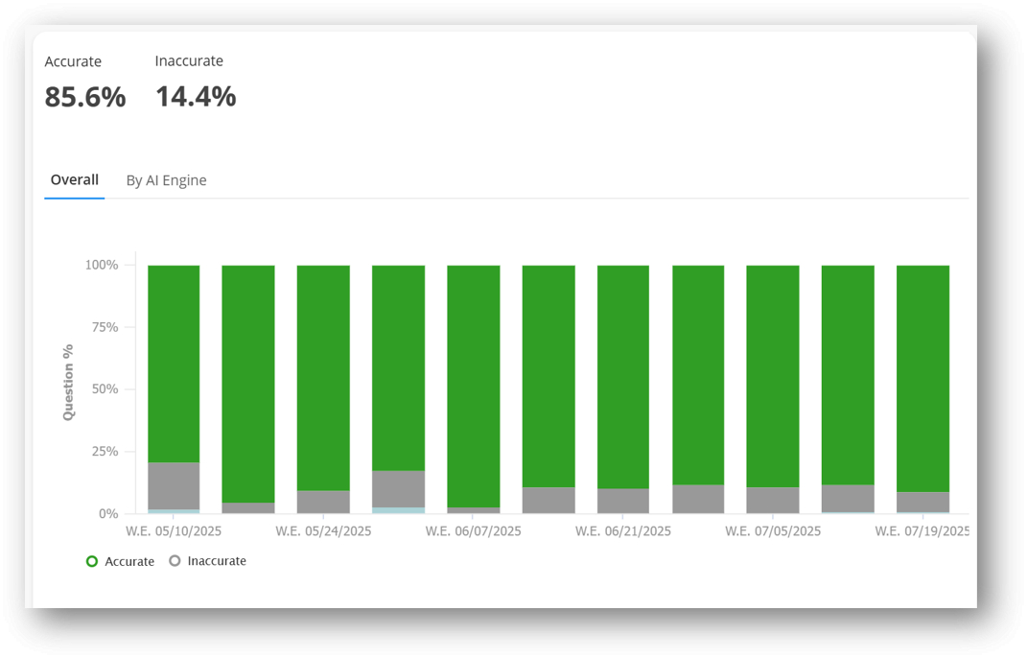Click the W.E. 06/07/2025 x-axis label

(474, 530)
